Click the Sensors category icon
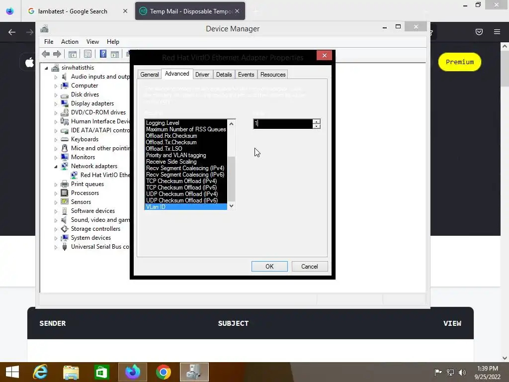The image size is (509, 382). click(x=65, y=202)
